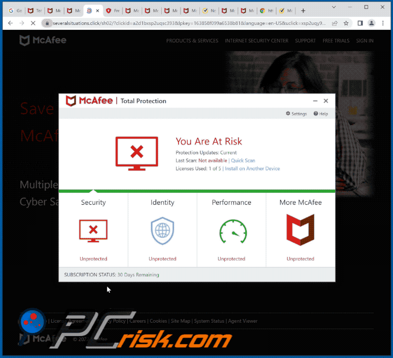Image resolution: width=393 pixels, height=358 pixels.
Task: Click Install on Another Device link
Action: click(252, 169)
